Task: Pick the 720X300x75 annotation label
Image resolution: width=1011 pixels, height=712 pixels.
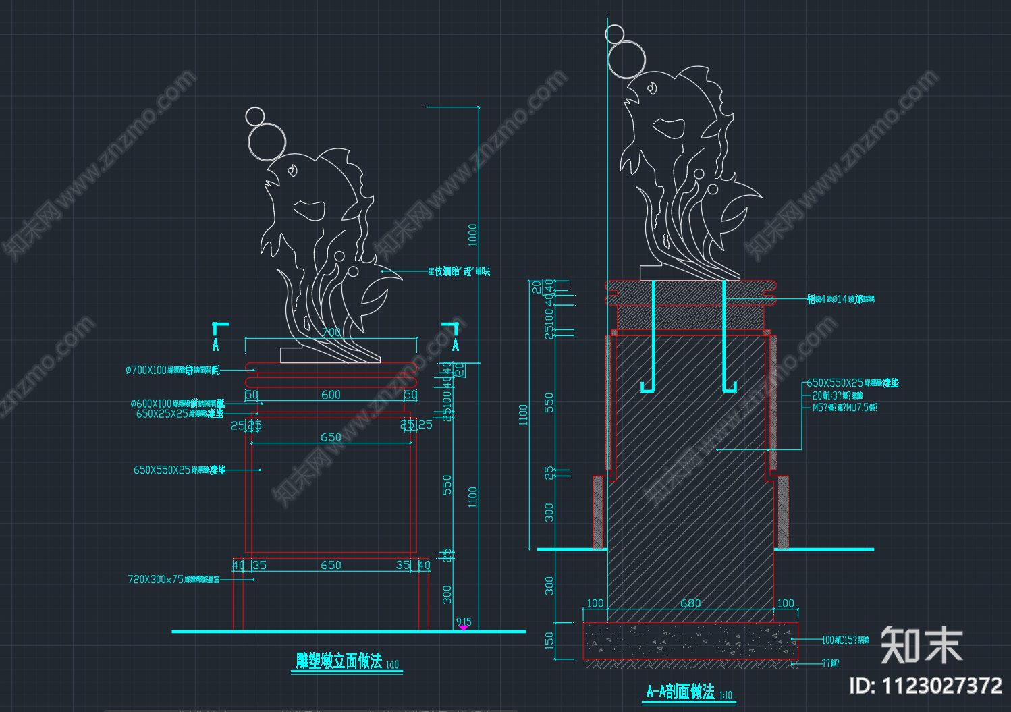Action: tap(173, 579)
